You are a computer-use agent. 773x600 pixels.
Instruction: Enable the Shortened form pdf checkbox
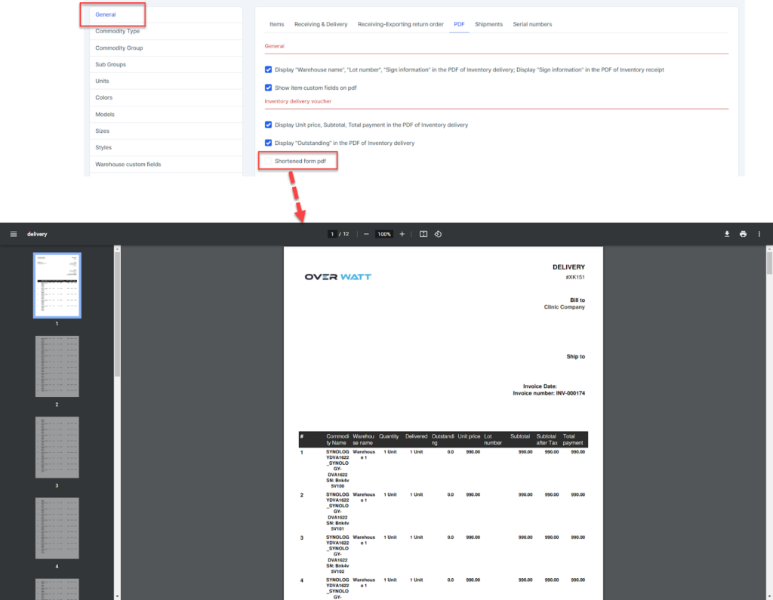click(268, 161)
